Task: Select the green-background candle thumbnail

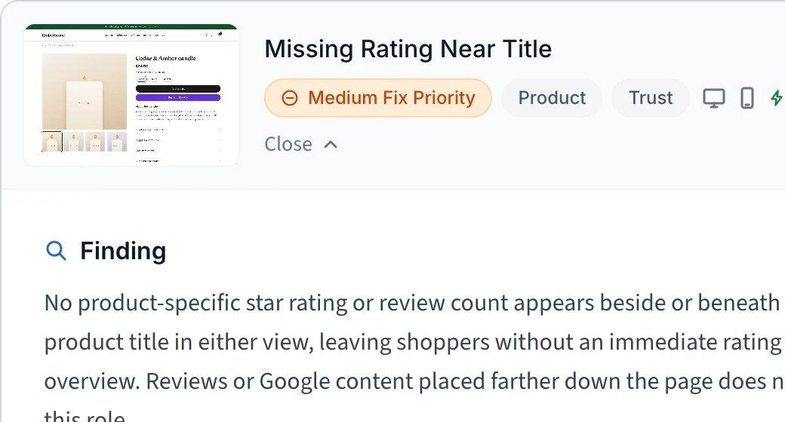Action: point(74,142)
